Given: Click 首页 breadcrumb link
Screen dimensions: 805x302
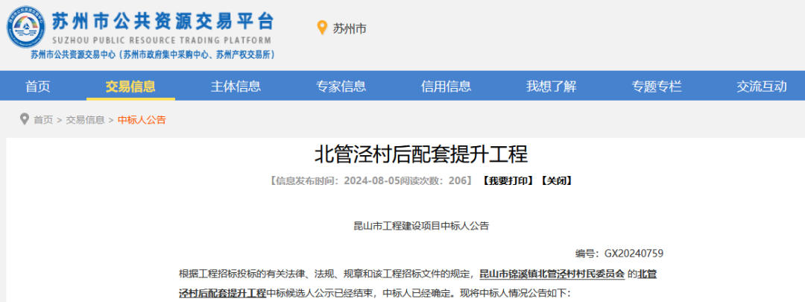Looking at the screenshot, I should click(x=43, y=120).
